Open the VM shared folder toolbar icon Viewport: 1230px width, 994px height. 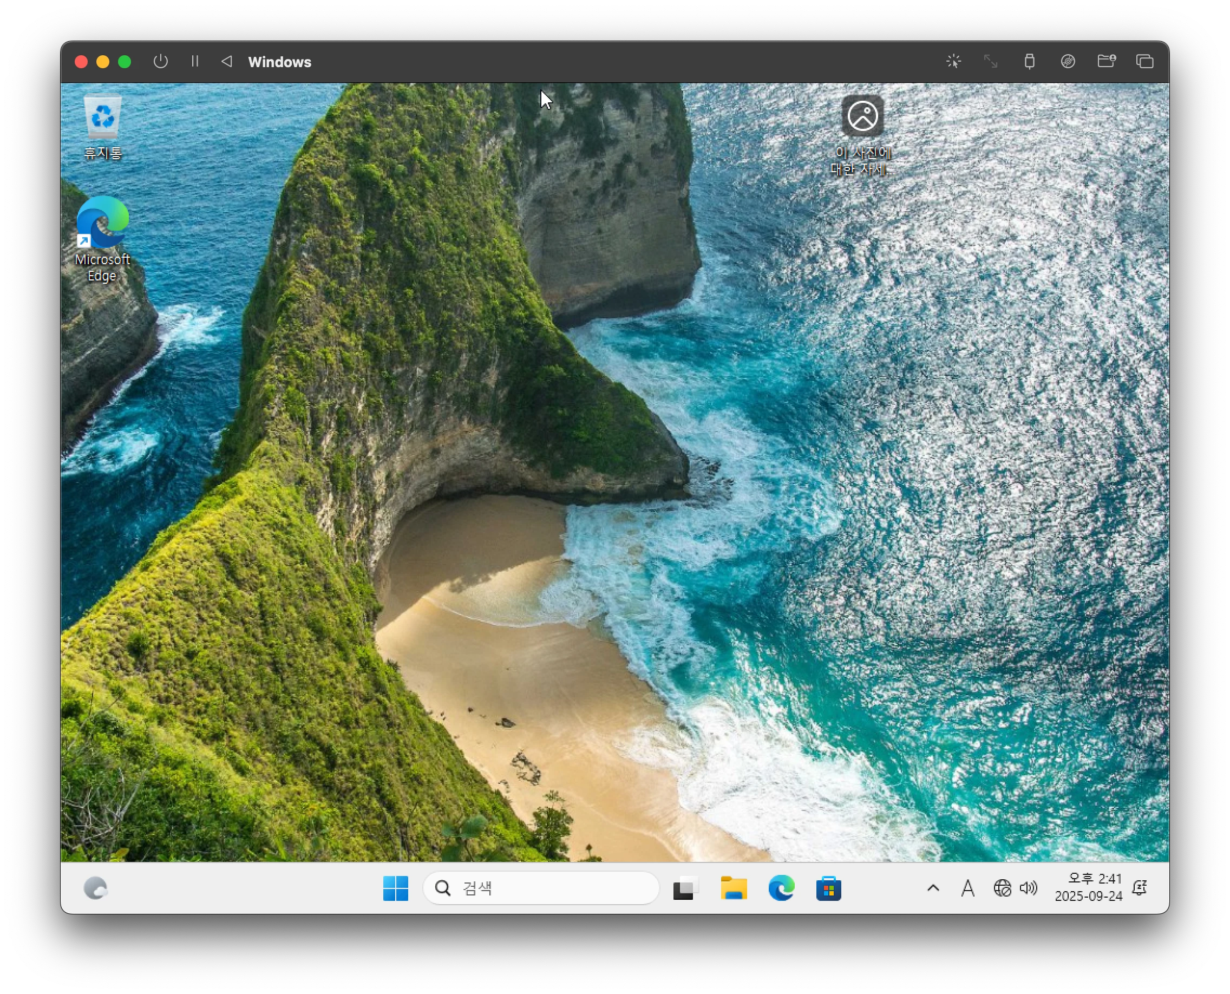pos(1107,61)
